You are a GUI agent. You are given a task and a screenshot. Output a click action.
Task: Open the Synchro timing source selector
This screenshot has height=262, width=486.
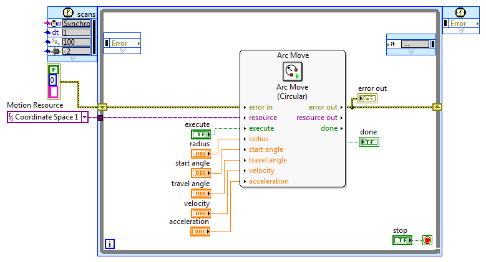pyautogui.click(x=76, y=24)
